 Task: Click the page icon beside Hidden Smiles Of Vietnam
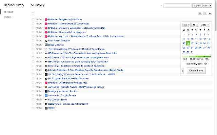click(46, 49)
